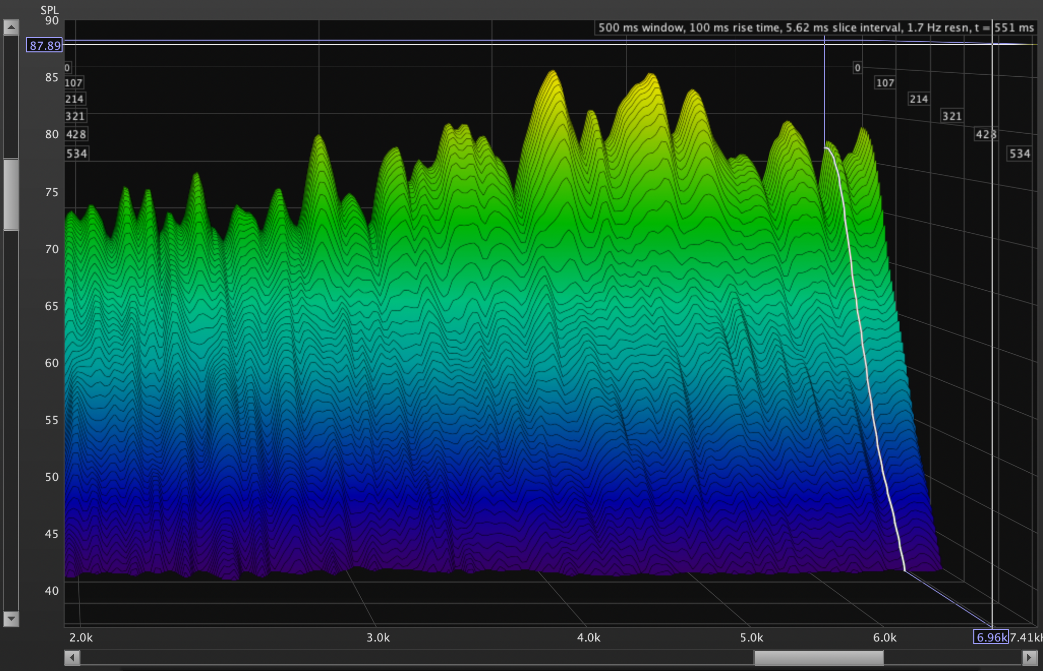This screenshot has height=671, width=1043.
Task: Click the horizontal scrollbar left arrow
Action: tap(72, 658)
